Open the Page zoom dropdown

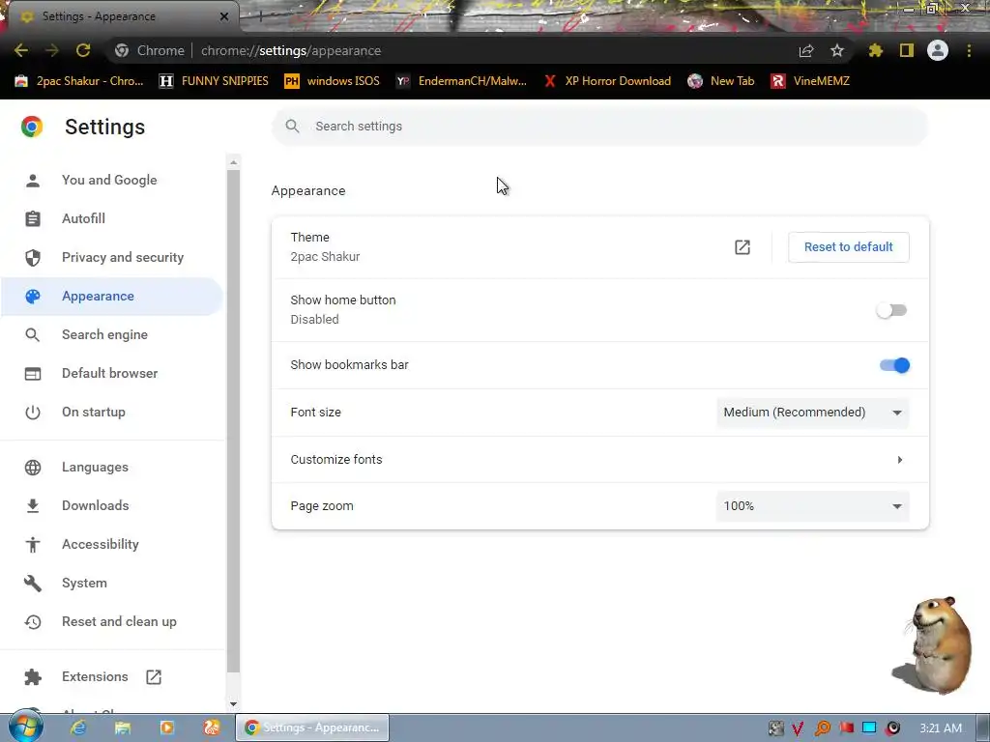(x=812, y=506)
